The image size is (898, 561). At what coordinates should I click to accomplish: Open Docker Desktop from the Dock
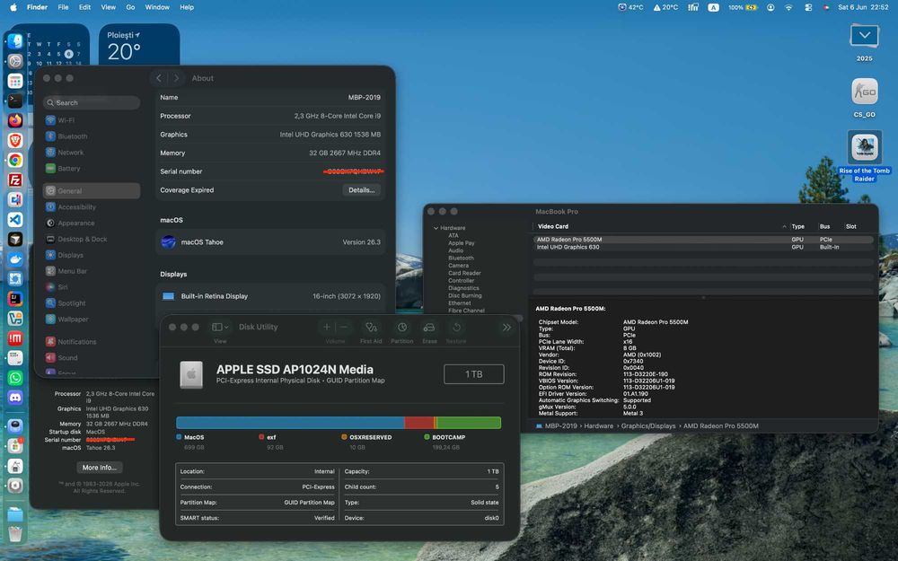[x=15, y=259]
